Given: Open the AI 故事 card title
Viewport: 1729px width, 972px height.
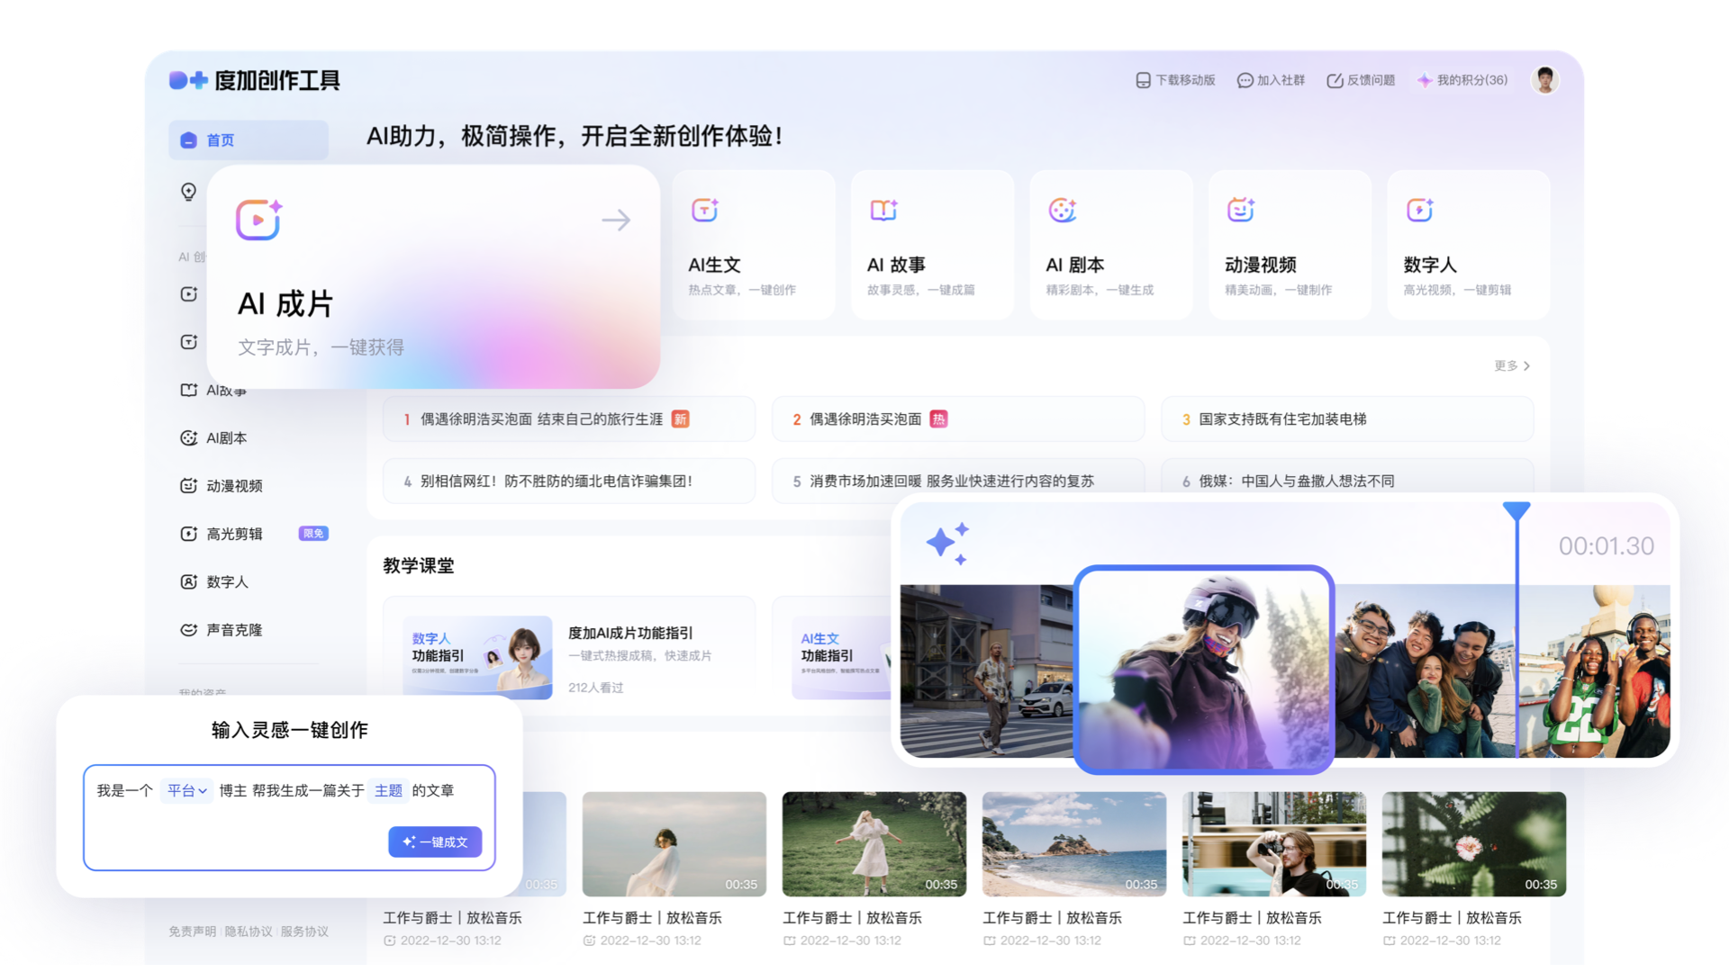Looking at the screenshot, I should coord(896,265).
